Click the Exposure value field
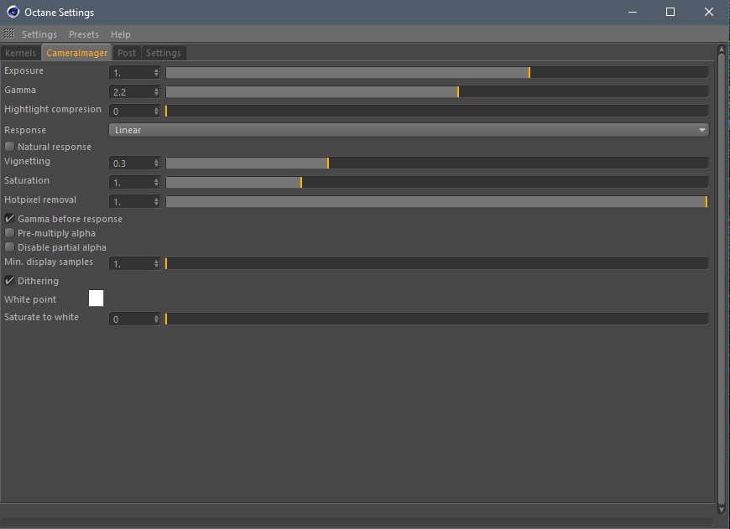This screenshot has width=730, height=529. [131, 73]
